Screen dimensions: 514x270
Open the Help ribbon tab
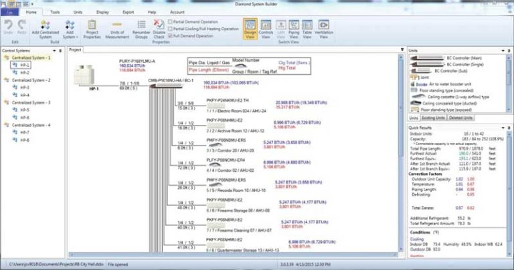[x=152, y=12]
